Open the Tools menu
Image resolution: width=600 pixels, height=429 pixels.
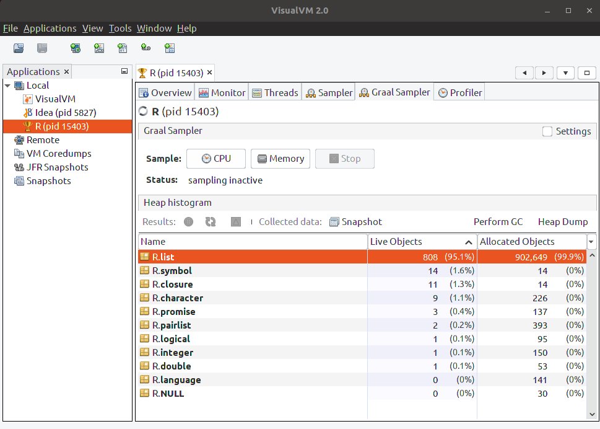coord(120,28)
